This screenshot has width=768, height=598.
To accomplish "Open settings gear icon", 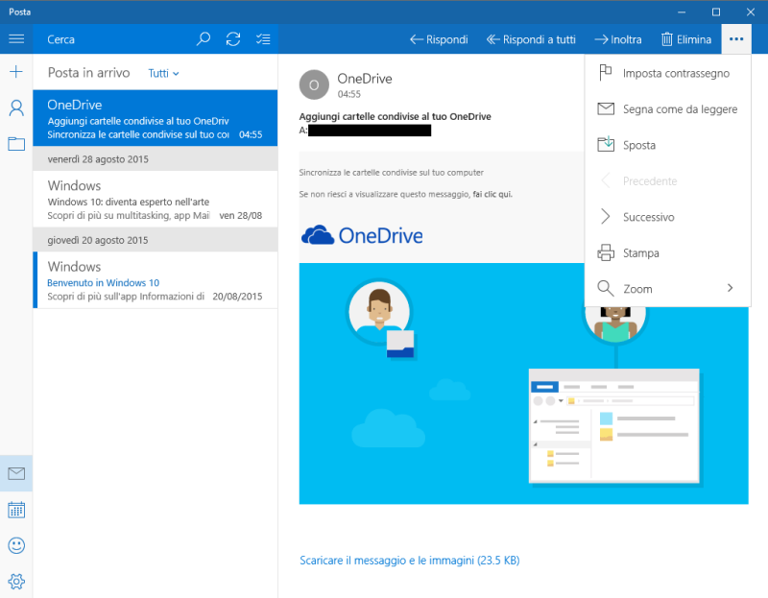I will coord(16,582).
